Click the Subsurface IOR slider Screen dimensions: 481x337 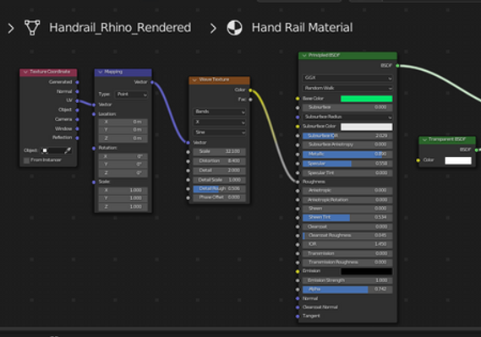pyautogui.click(x=347, y=136)
